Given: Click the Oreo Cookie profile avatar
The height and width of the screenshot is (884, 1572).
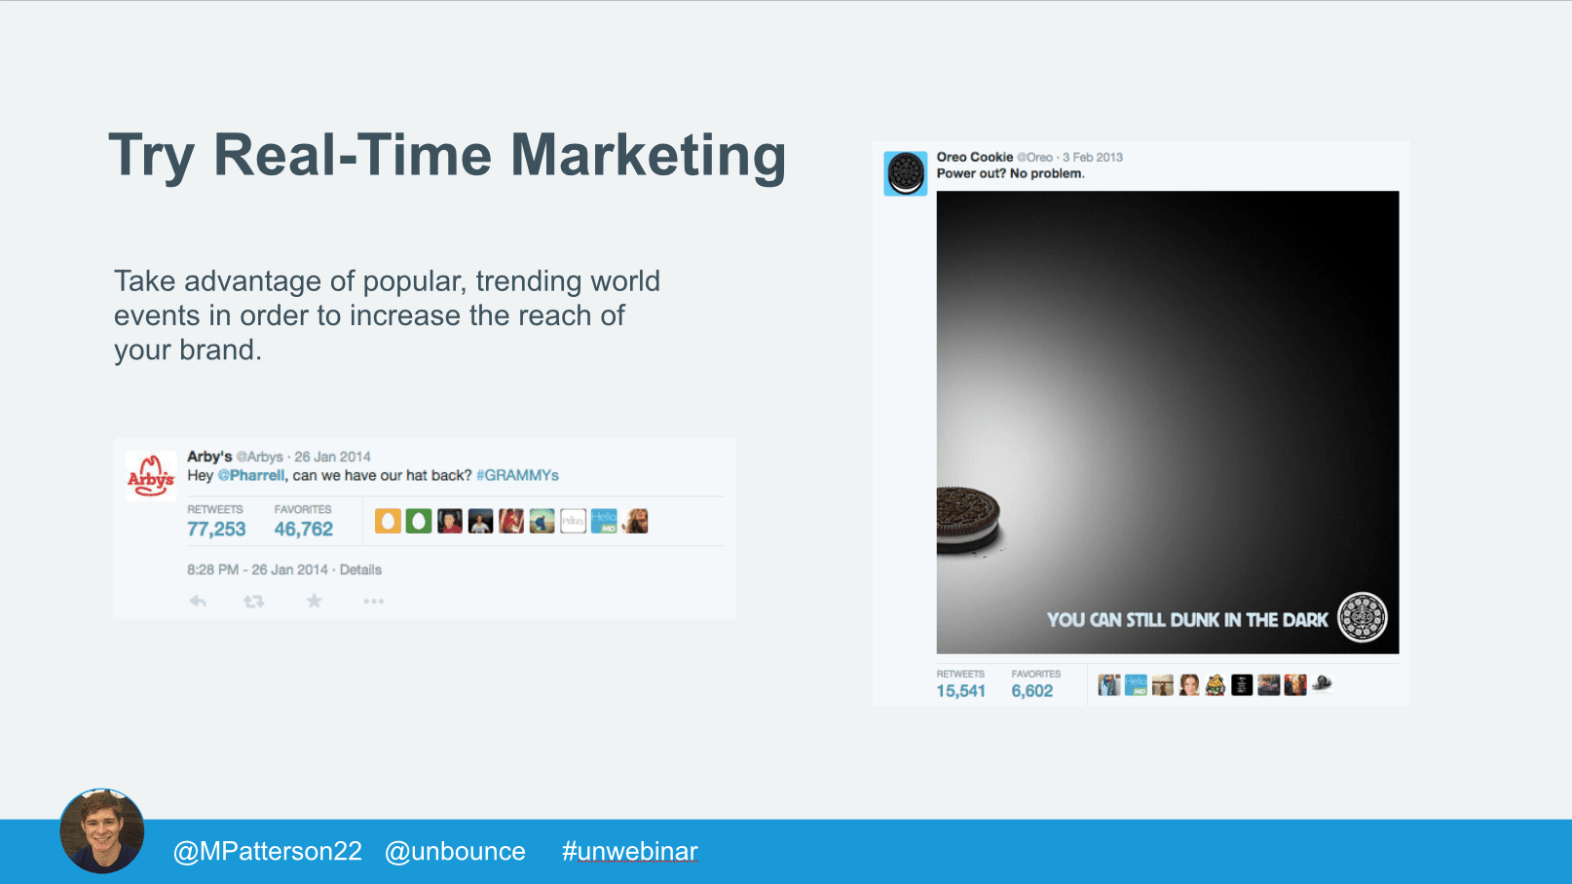Looking at the screenshot, I should [906, 173].
